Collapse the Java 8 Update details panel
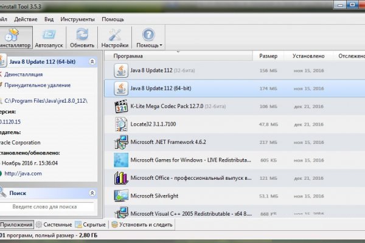365x243 pixels. (x=92, y=61)
